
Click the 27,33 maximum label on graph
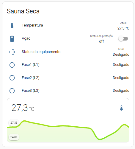click(14, 123)
